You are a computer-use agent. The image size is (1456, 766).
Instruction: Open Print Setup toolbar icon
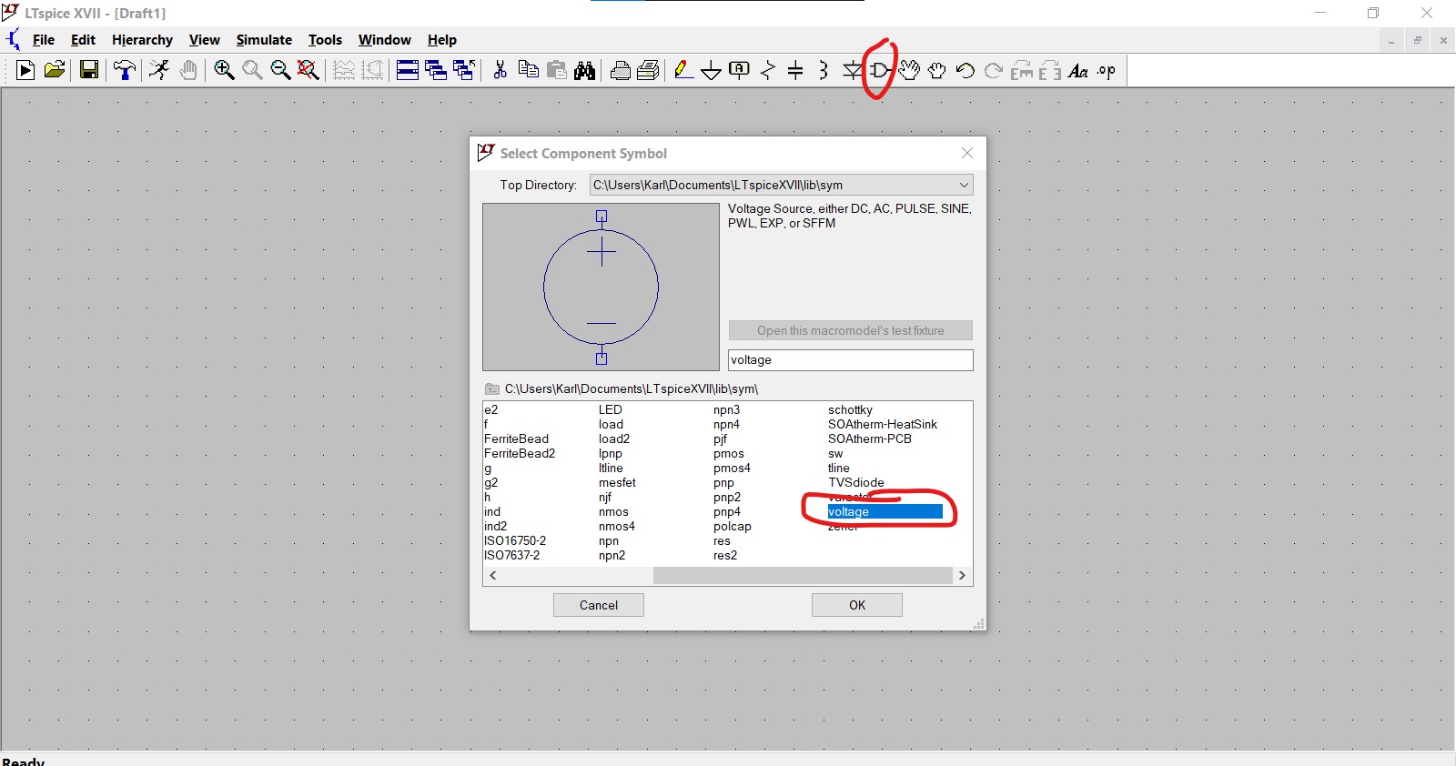(648, 70)
